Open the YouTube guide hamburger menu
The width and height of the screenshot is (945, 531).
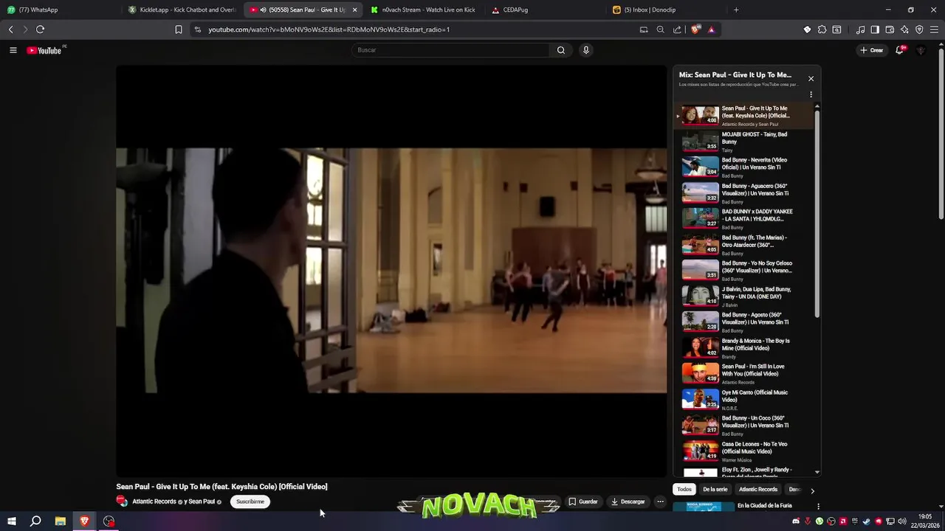click(x=13, y=50)
